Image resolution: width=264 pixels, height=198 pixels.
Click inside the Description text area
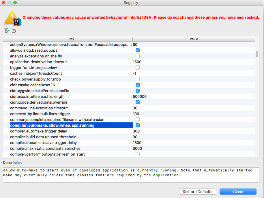[131, 175]
